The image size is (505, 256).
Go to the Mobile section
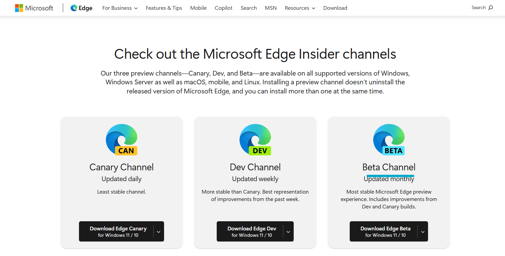[x=198, y=8]
